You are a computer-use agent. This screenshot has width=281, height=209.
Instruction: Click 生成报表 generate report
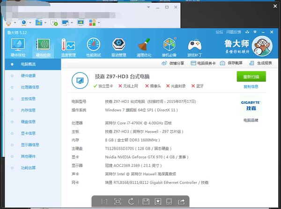click(x=260, y=63)
